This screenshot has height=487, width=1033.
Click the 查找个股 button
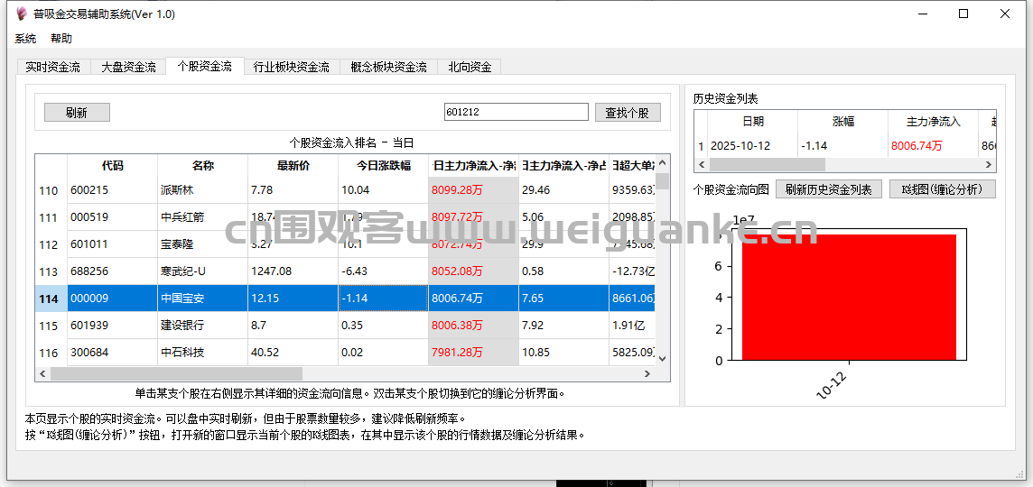point(628,113)
